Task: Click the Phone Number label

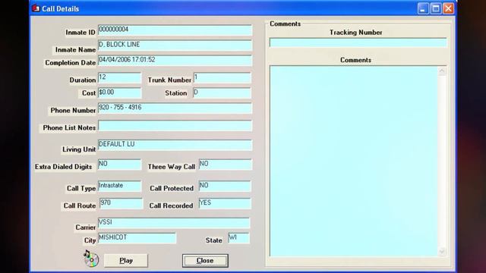Action: [x=73, y=111]
